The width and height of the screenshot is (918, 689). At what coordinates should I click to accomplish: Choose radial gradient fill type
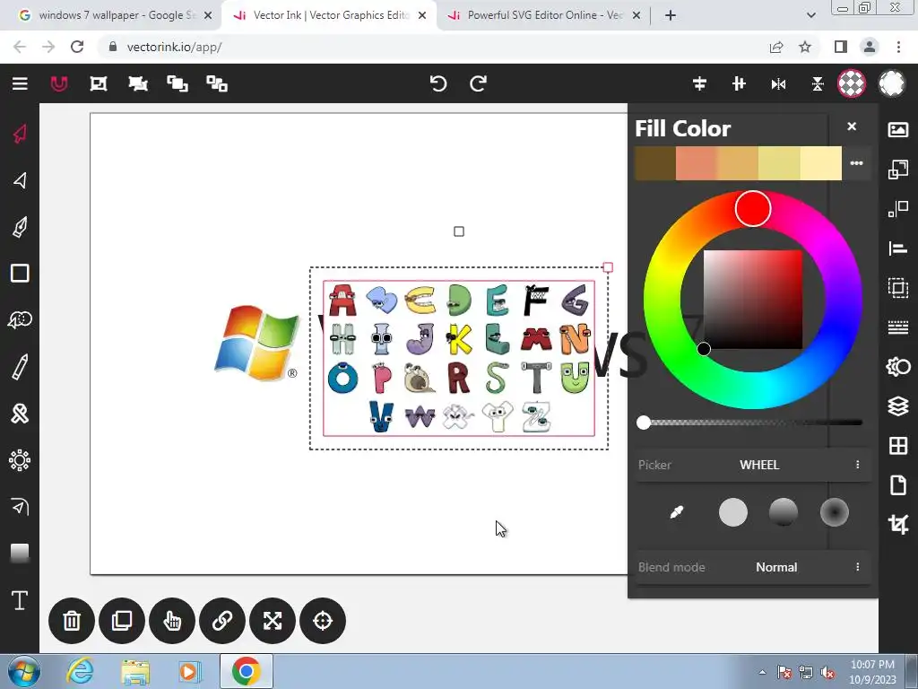pos(835,512)
